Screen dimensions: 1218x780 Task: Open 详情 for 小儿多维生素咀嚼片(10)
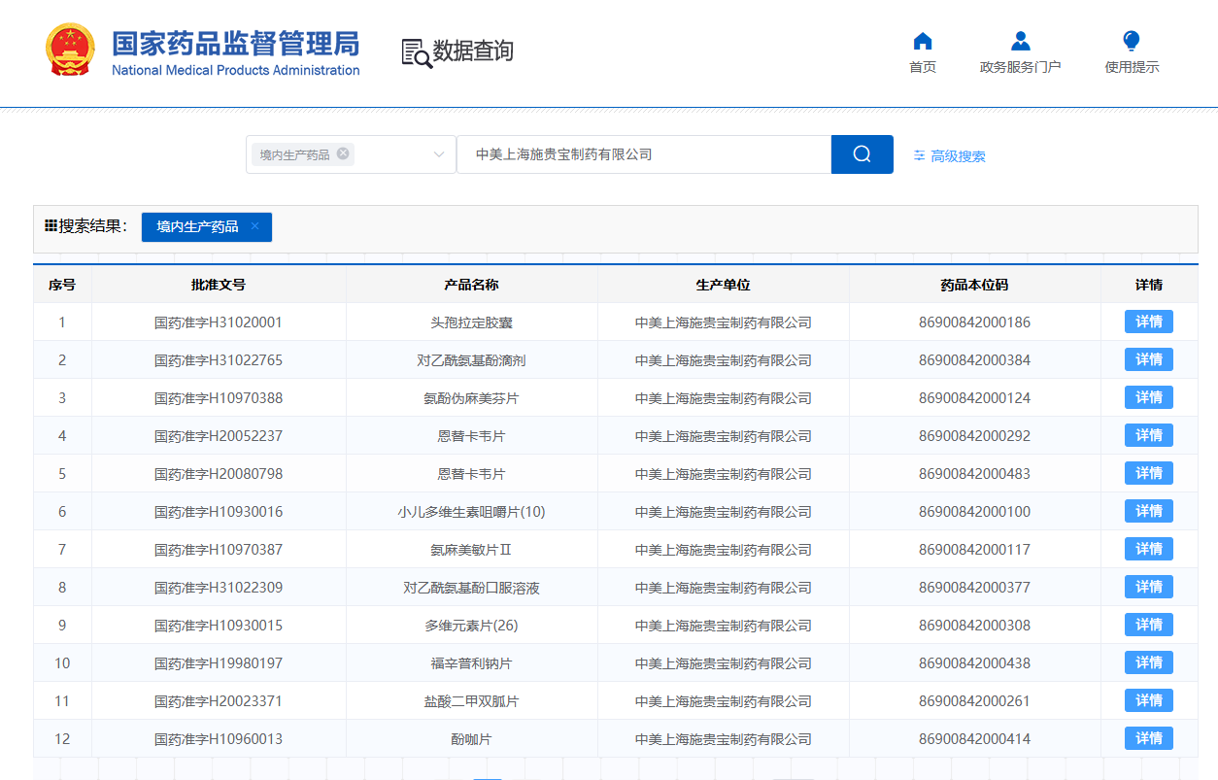click(x=1148, y=511)
